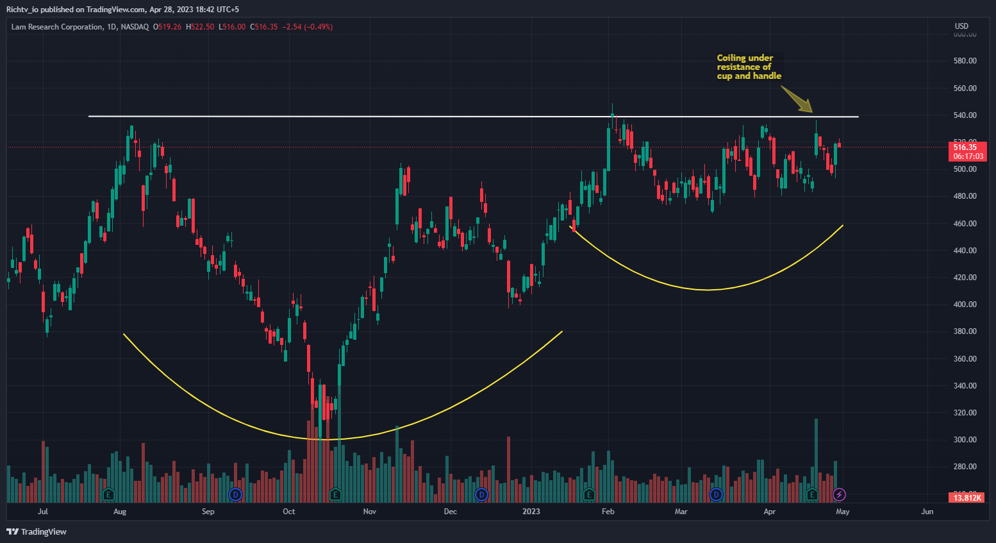996x543 pixels.
Task: Click the Nov label on time axis
Action: pyautogui.click(x=370, y=512)
